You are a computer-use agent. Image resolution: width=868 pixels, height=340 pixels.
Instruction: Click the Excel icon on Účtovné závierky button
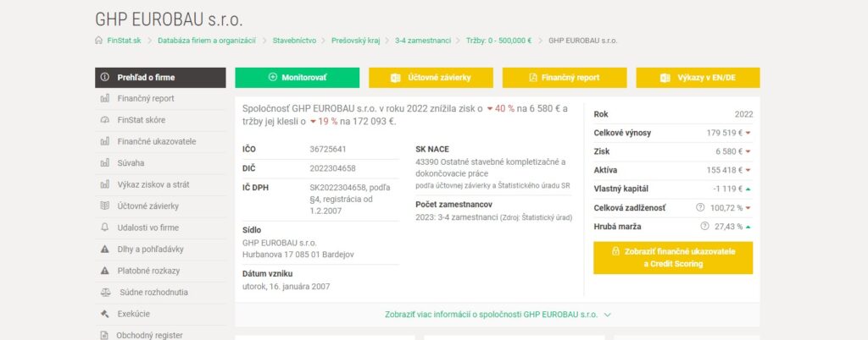click(x=395, y=78)
